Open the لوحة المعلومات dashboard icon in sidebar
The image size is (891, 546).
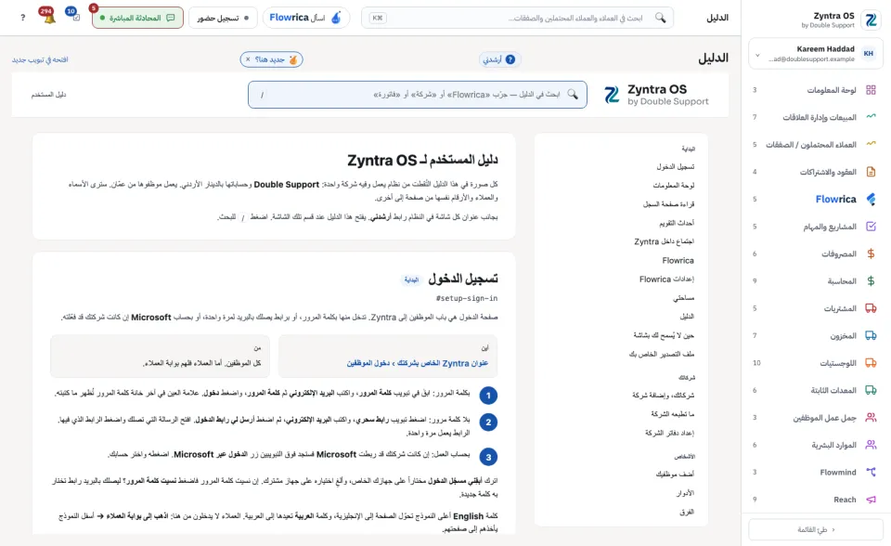click(x=871, y=90)
